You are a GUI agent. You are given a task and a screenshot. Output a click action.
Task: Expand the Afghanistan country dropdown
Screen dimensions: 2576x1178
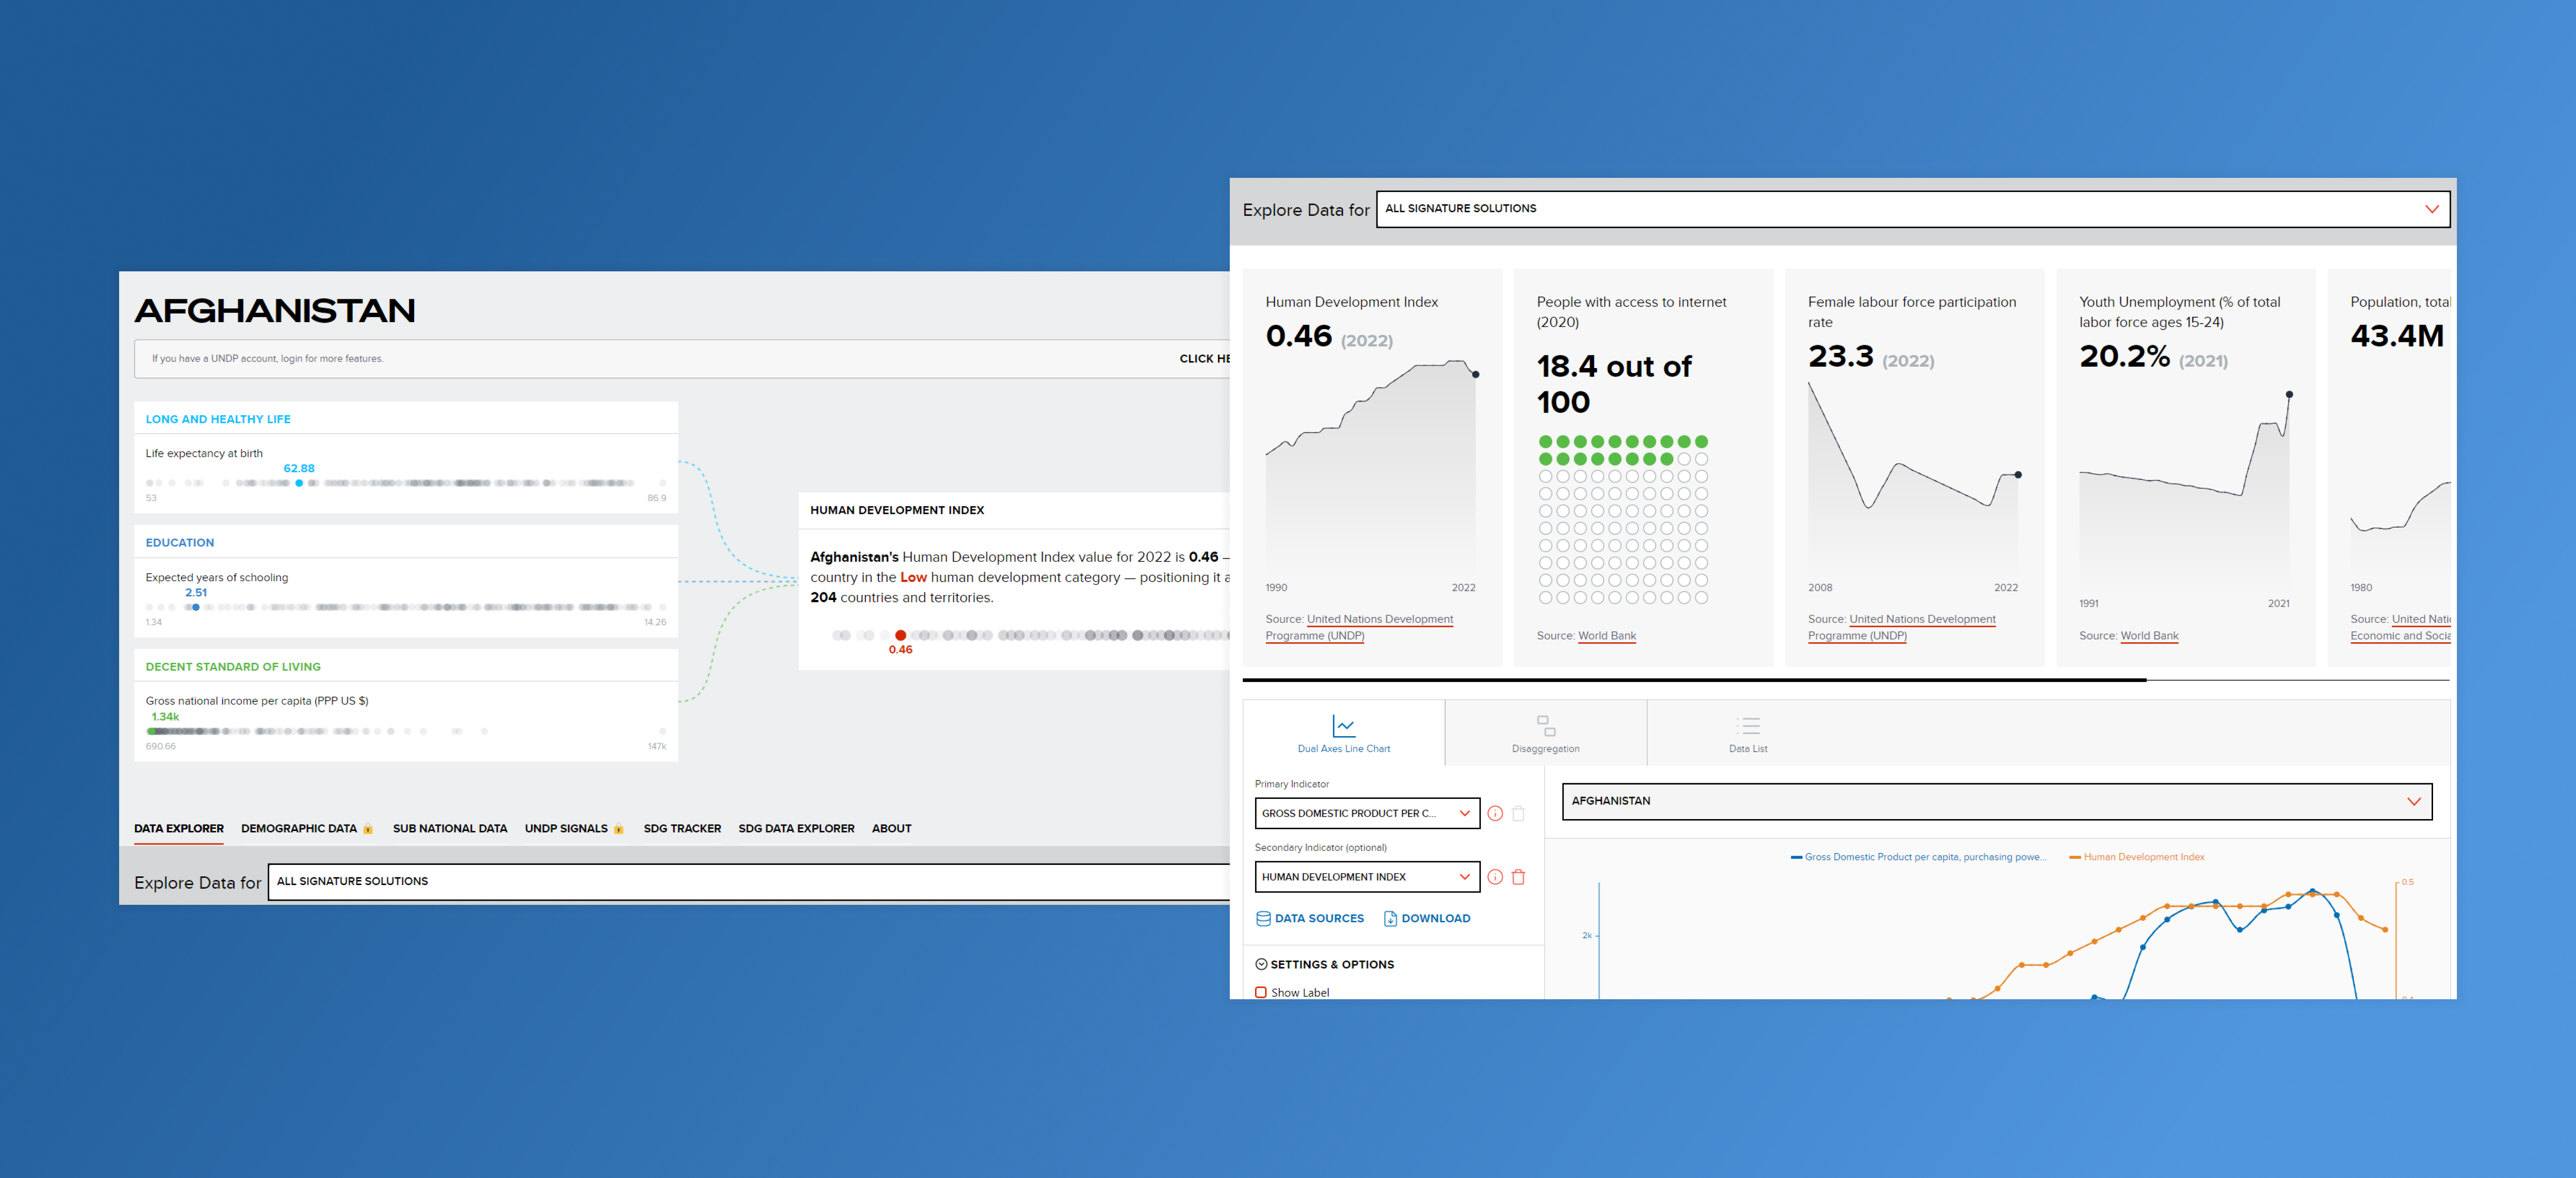pos(1996,801)
